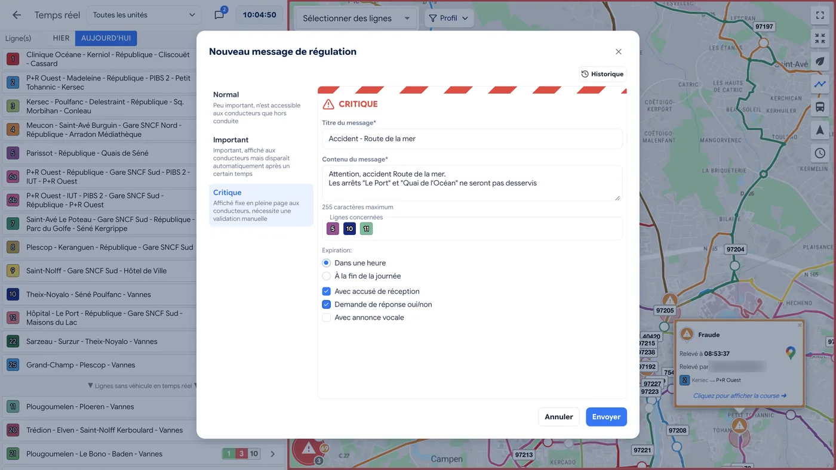Click the Google Maps pin in Fraude popup
Image resolution: width=836 pixels, height=470 pixels.
pyautogui.click(x=790, y=352)
